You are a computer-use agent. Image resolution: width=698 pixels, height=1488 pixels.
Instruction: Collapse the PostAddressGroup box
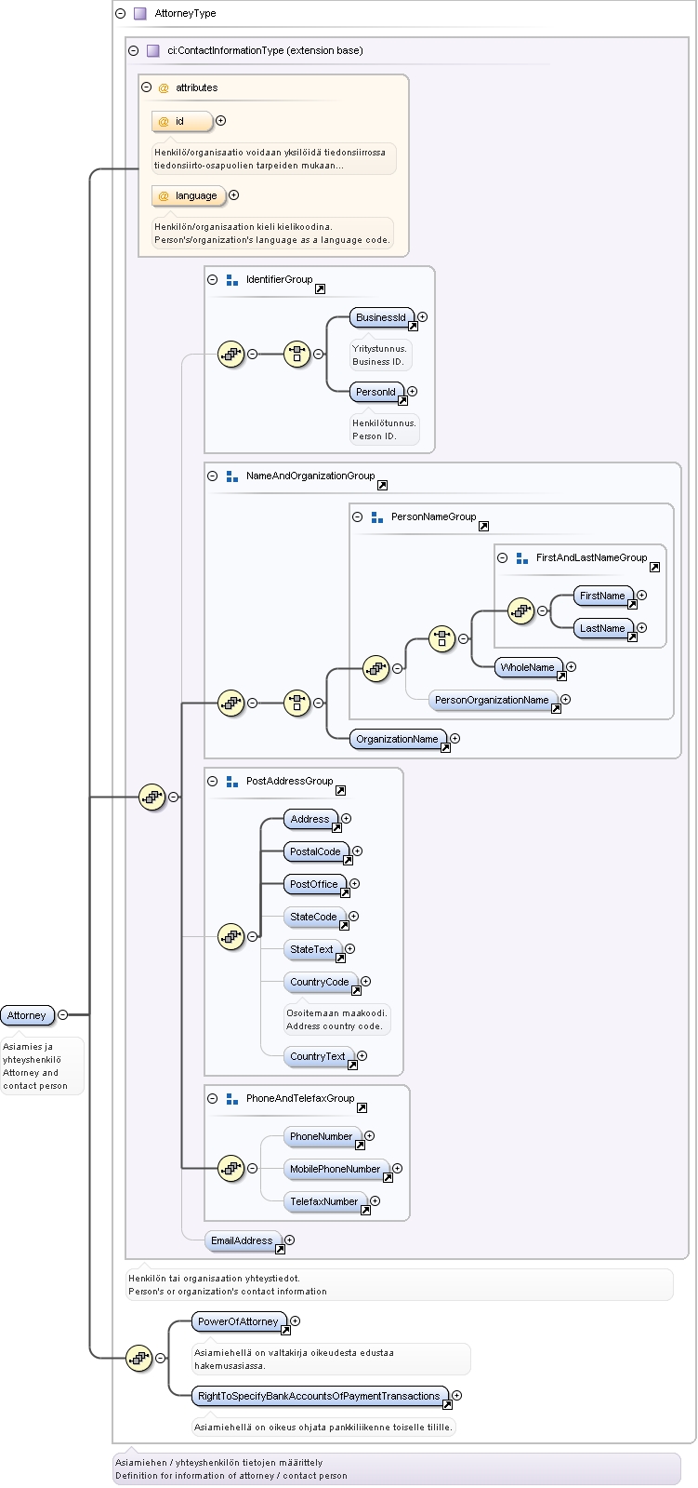[x=212, y=781]
